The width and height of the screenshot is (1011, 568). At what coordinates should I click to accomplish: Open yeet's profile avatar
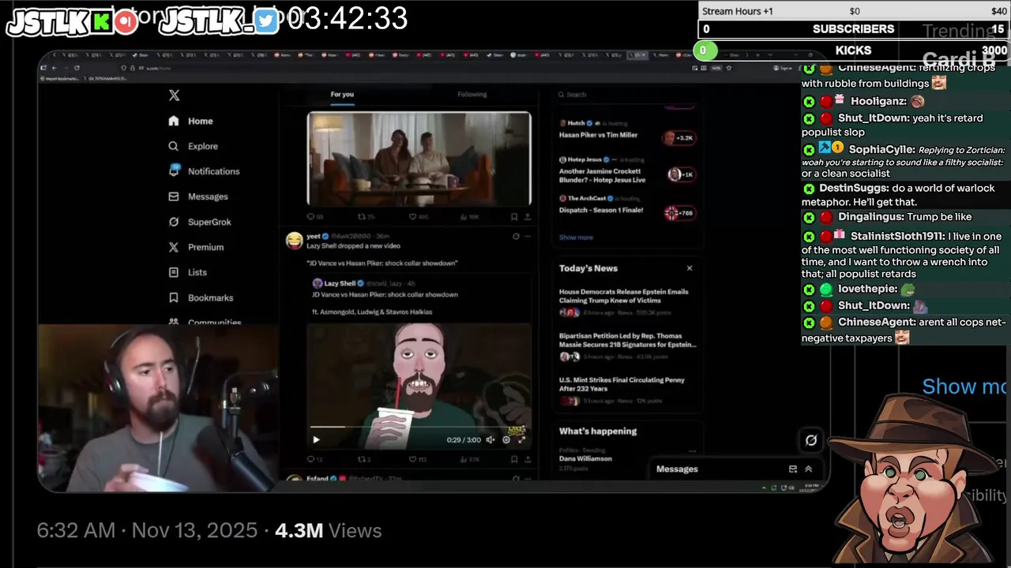[294, 241]
